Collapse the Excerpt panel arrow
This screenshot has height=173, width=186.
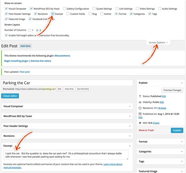pyautogui.click(x=130, y=146)
